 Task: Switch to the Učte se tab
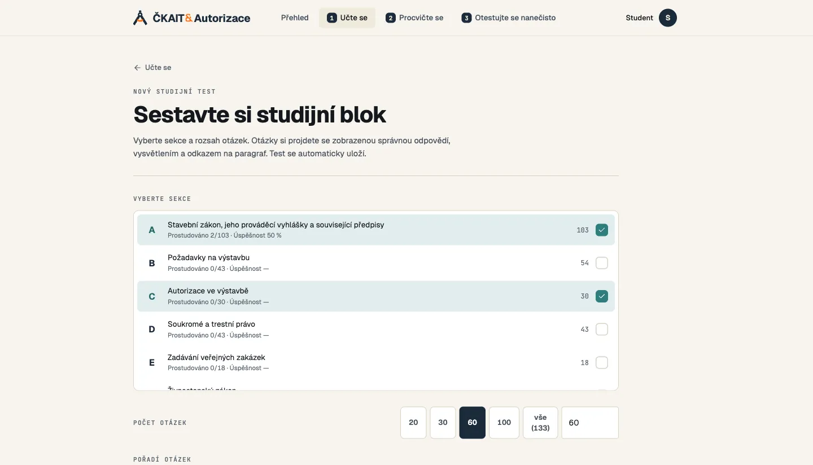pos(347,17)
